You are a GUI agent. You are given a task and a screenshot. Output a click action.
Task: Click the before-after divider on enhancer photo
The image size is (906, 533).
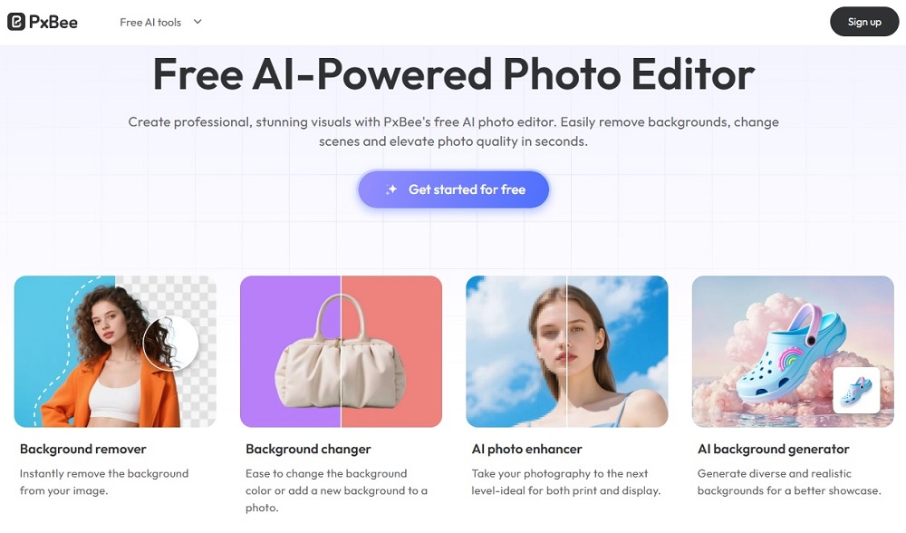(x=567, y=352)
